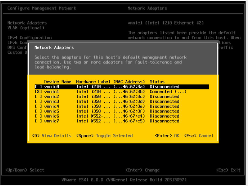Click the Intel i210 label of vmnic1
The height and width of the screenshot is (186, 248).
point(93,92)
